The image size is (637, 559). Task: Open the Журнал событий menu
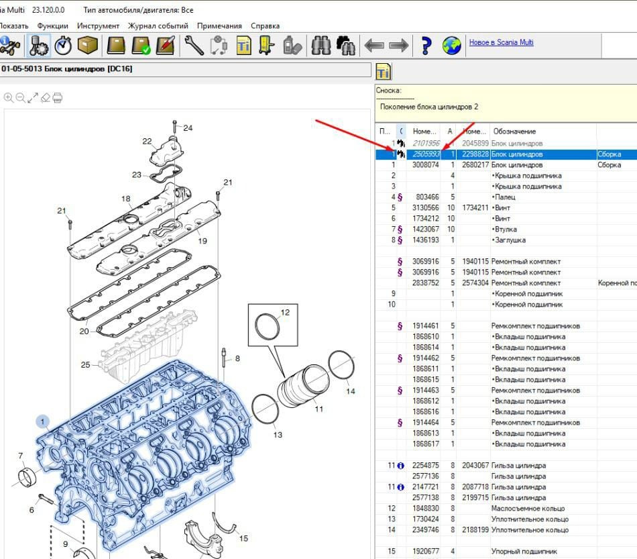(158, 26)
